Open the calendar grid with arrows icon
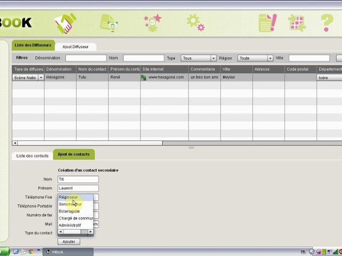Image resolution: width=342 pixels, height=256 pixels. click(297, 23)
